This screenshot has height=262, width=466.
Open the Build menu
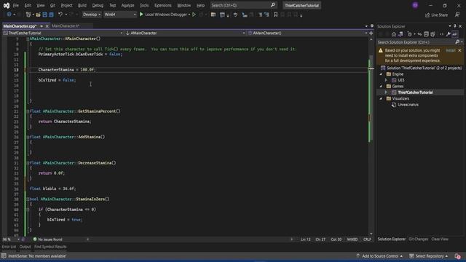(x=82, y=5)
